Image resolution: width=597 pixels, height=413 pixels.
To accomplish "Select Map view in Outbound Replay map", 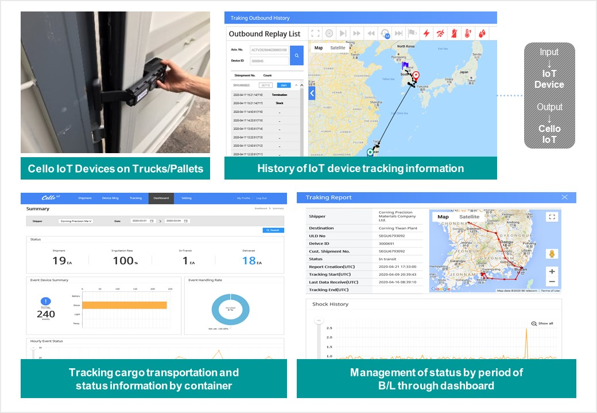I will (x=319, y=48).
